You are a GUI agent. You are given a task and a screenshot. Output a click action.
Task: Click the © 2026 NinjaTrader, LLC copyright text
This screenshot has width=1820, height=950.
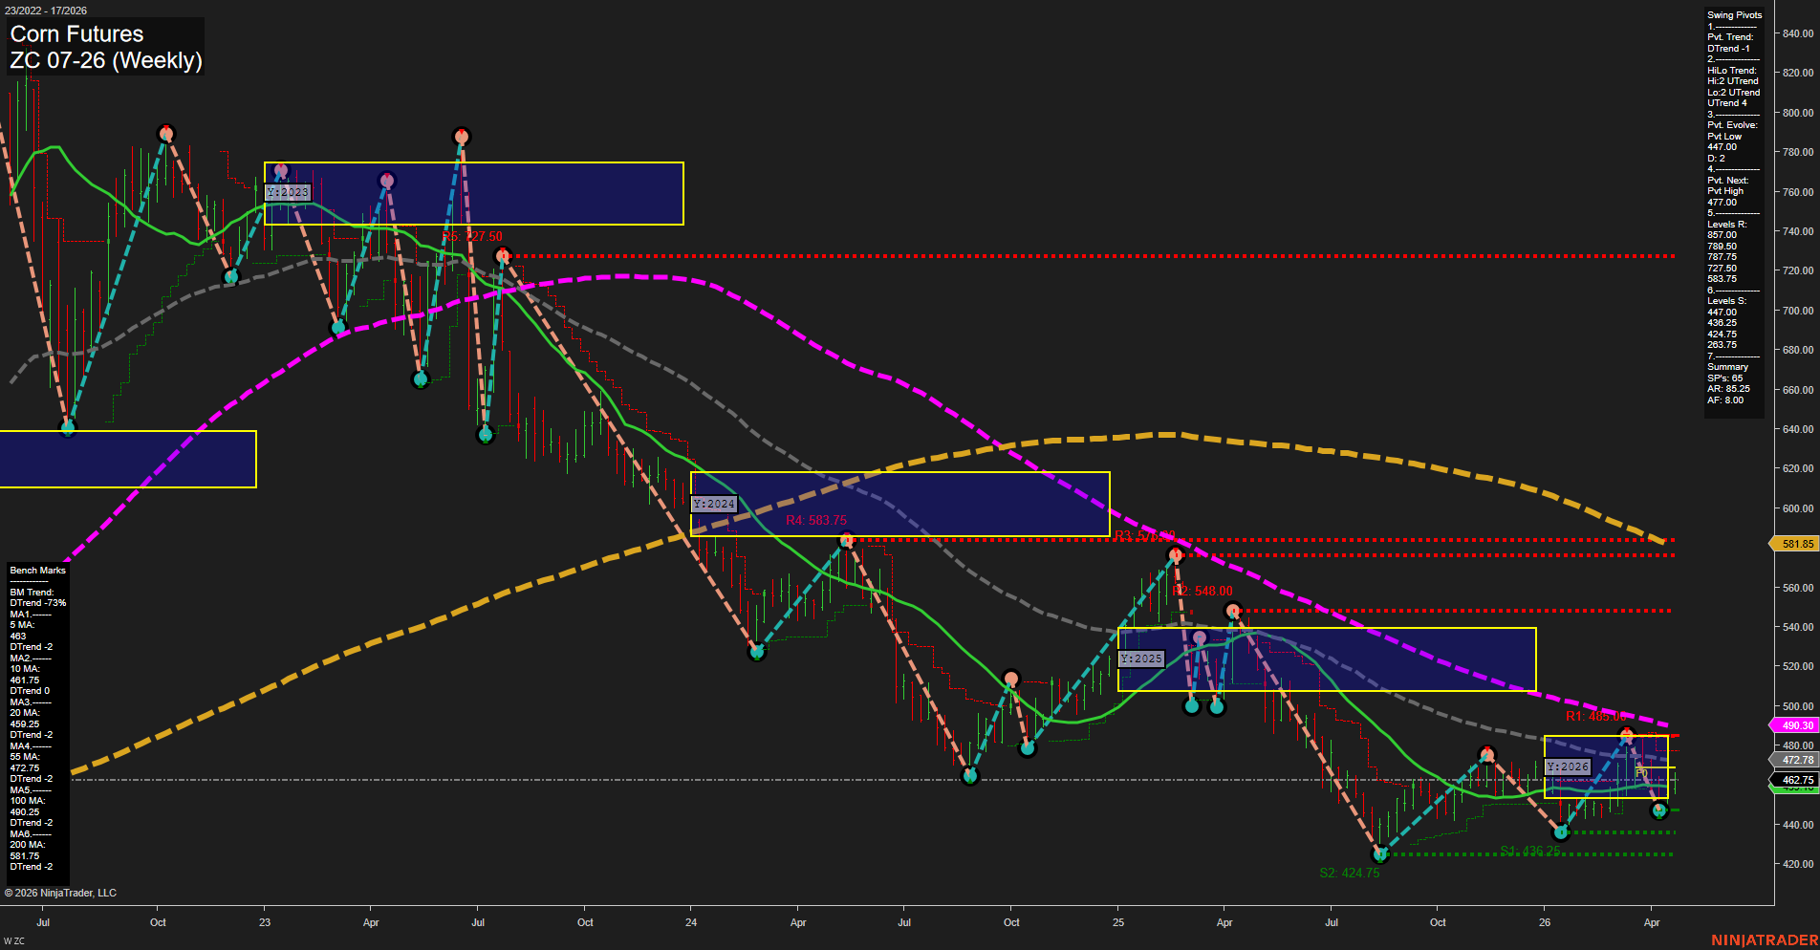click(61, 892)
